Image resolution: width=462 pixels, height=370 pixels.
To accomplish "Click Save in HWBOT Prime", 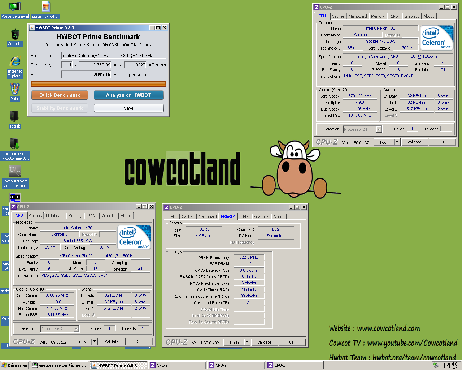I will tap(128, 108).
